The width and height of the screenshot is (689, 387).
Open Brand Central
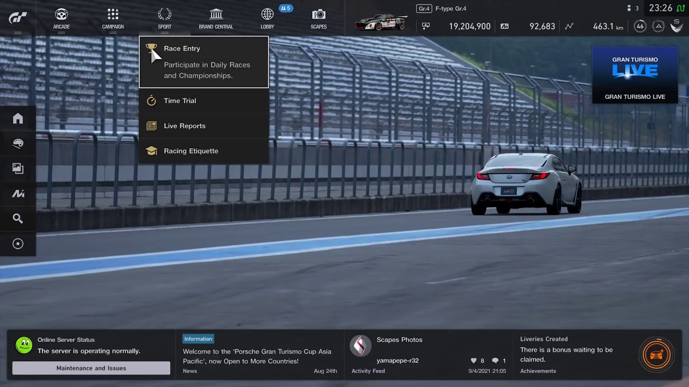(x=216, y=19)
